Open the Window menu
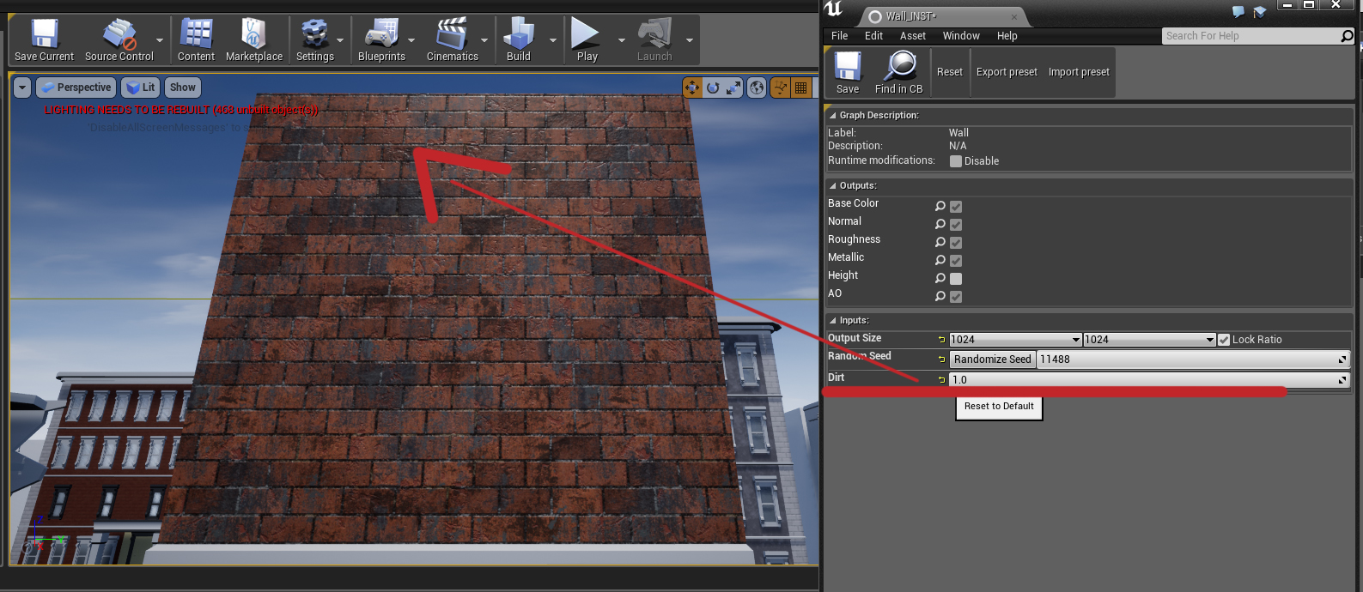The height and width of the screenshot is (592, 1363). 960,36
